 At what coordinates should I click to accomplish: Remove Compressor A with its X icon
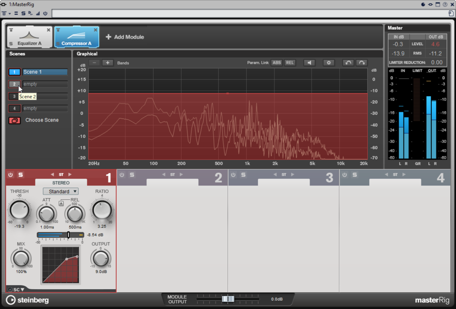(x=95, y=30)
